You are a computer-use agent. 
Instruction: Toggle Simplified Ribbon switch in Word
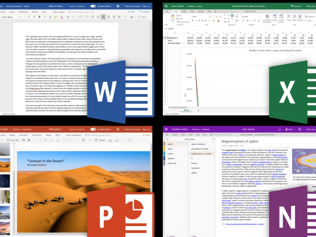click(93, 6)
